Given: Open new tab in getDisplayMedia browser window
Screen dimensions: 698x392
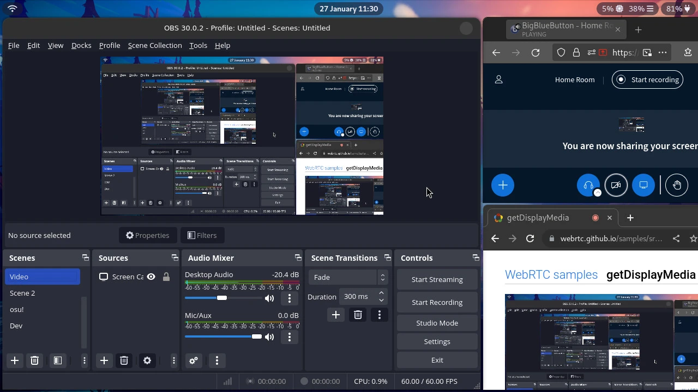Looking at the screenshot, I should tap(630, 218).
